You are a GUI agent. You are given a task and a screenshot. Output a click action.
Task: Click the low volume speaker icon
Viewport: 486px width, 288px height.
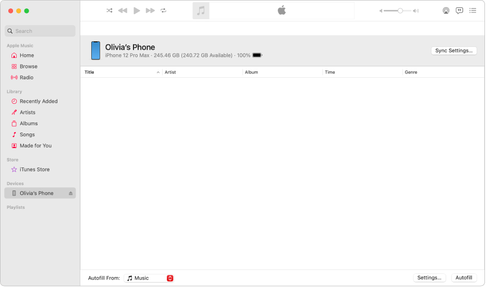click(381, 11)
